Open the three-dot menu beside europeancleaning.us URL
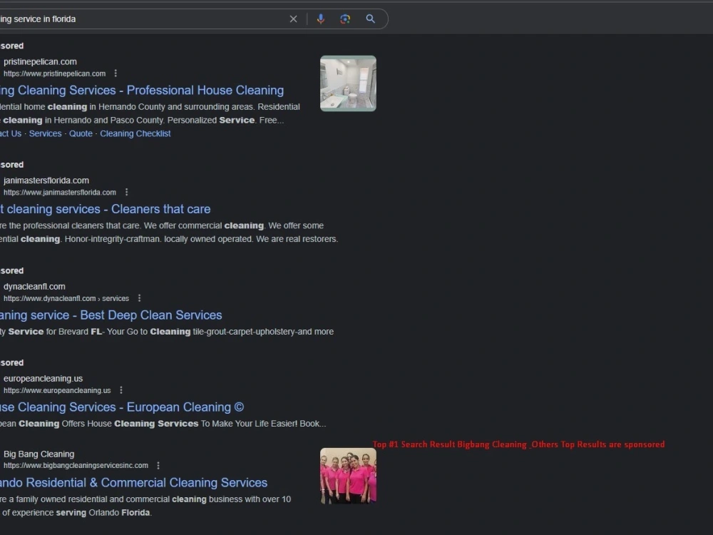The width and height of the screenshot is (713, 535). pyautogui.click(x=121, y=390)
